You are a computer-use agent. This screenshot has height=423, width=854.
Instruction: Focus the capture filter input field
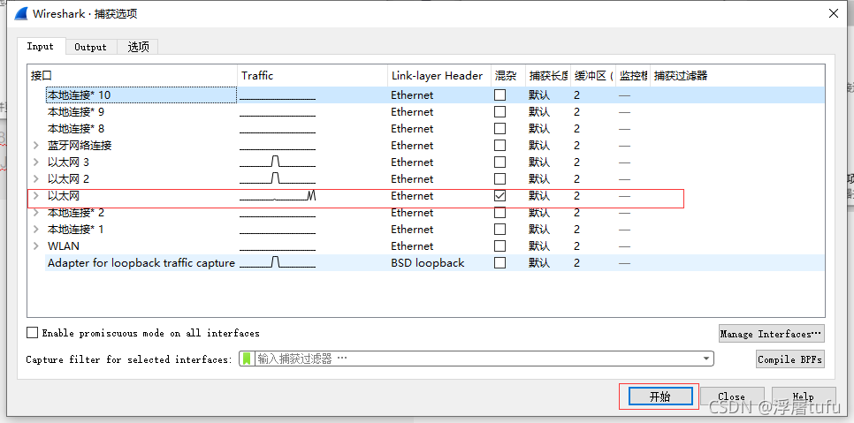tap(477, 359)
